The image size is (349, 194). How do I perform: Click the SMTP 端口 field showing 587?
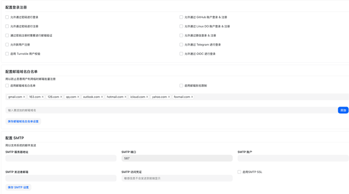pos(177,158)
